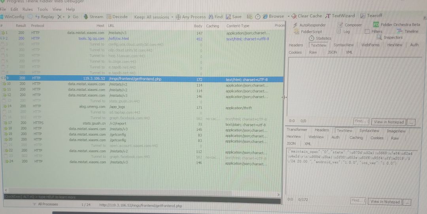Click the comment speech bubble icon
427x214 pixels.
[30, 17]
